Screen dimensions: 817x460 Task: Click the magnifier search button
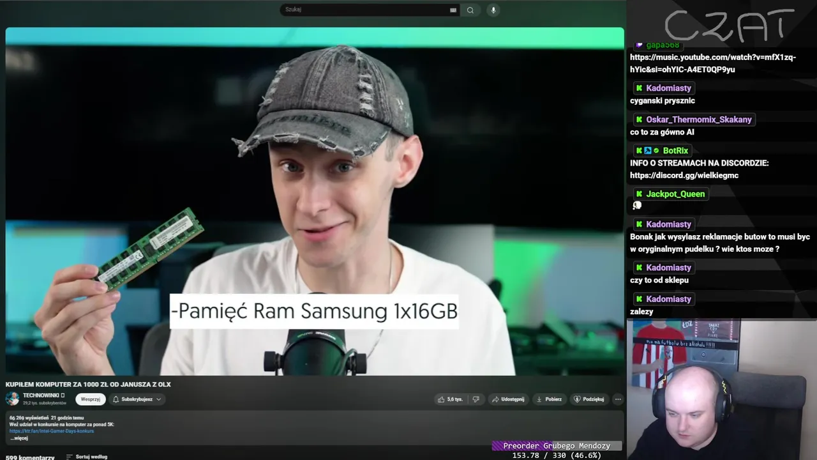click(470, 10)
